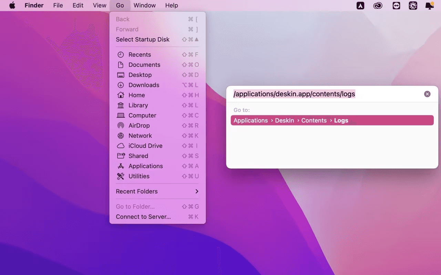Click the building icon beside Library
This screenshot has width=441, height=275.
121,105
